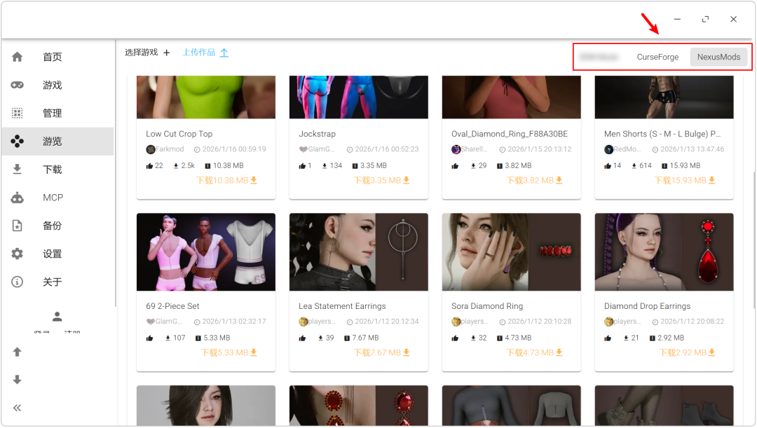The height and width of the screenshot is (428, 757).
Task: Switch to the CurseForge source tab
Action: [657, 57]
